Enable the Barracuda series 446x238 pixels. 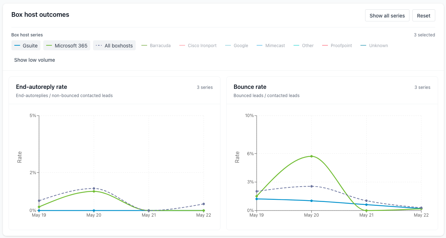coord(156,46)
